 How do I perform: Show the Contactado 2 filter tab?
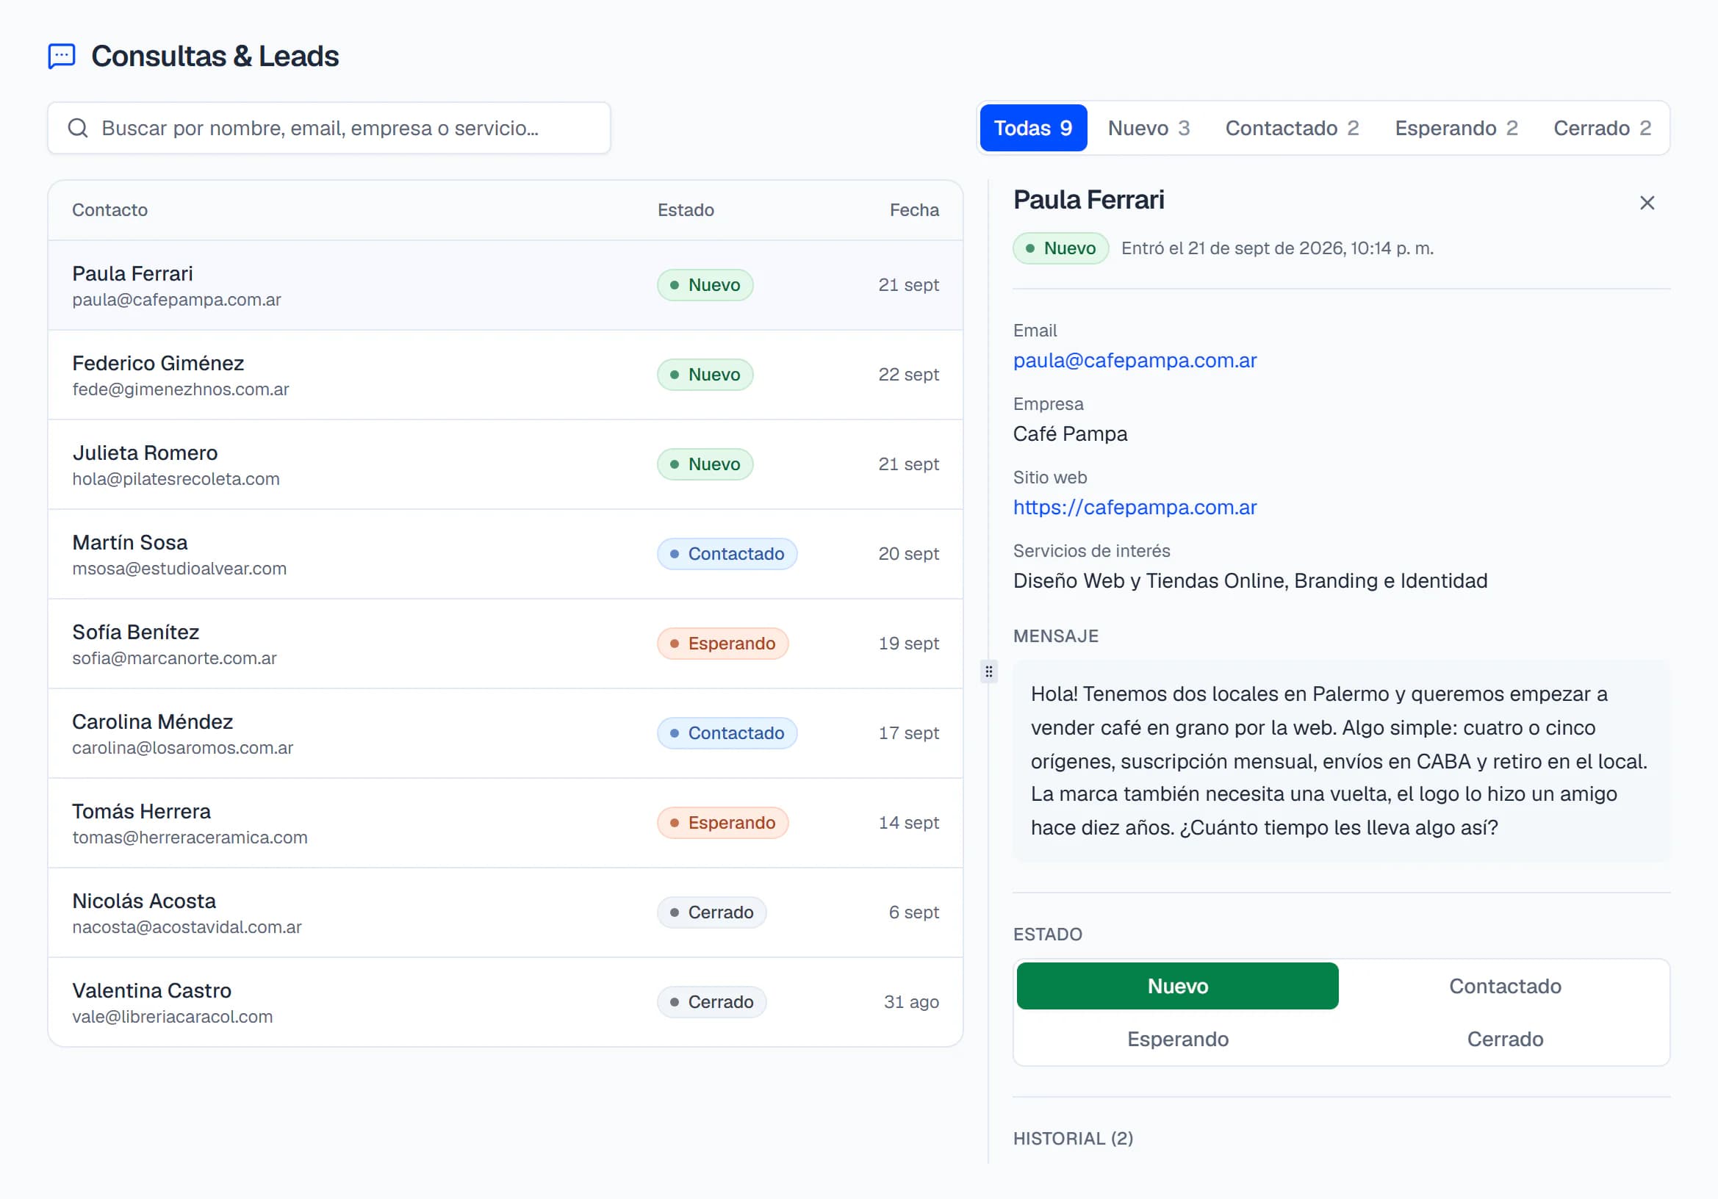(1292, 128)
